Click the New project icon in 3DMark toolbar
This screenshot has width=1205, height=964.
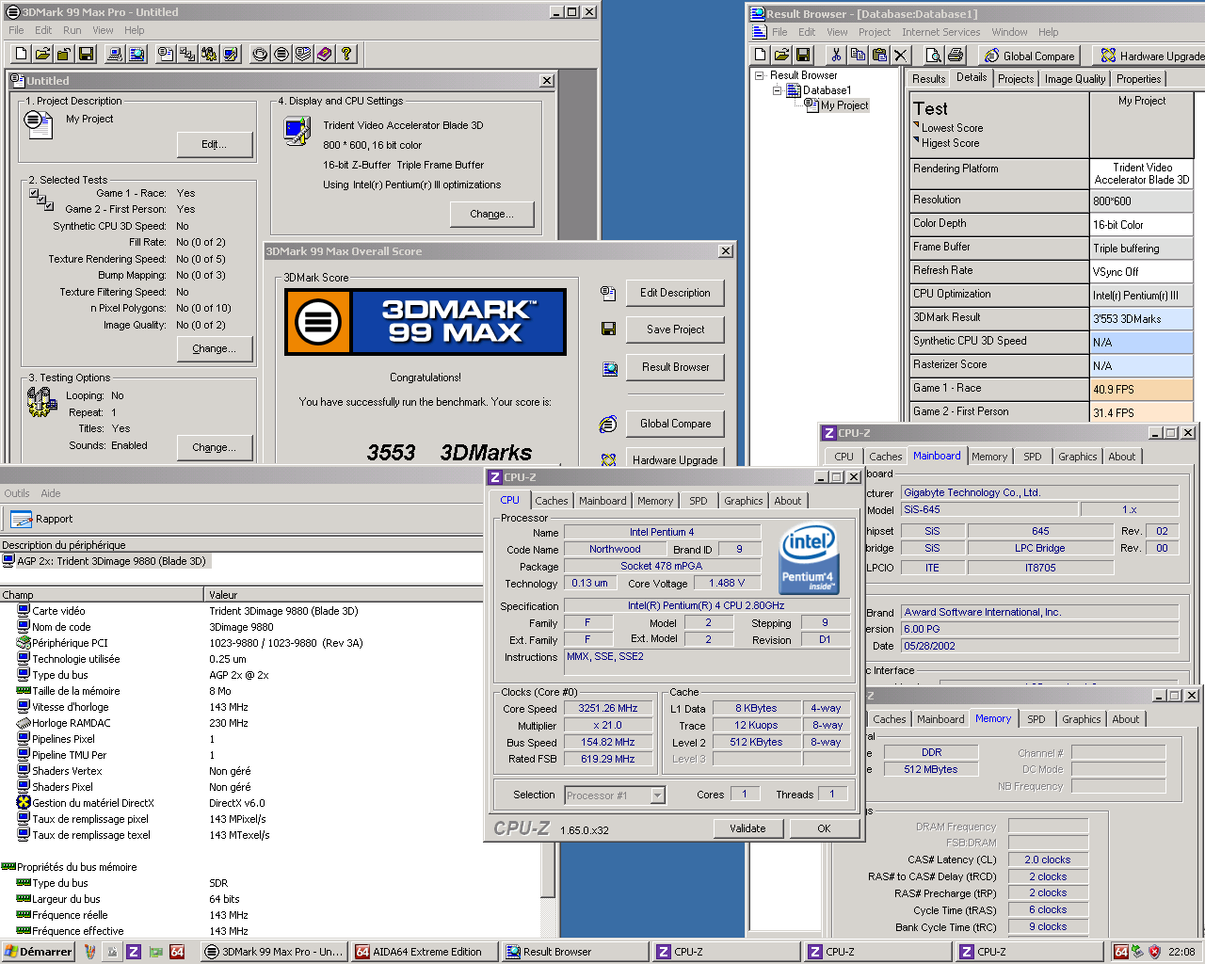21,55
